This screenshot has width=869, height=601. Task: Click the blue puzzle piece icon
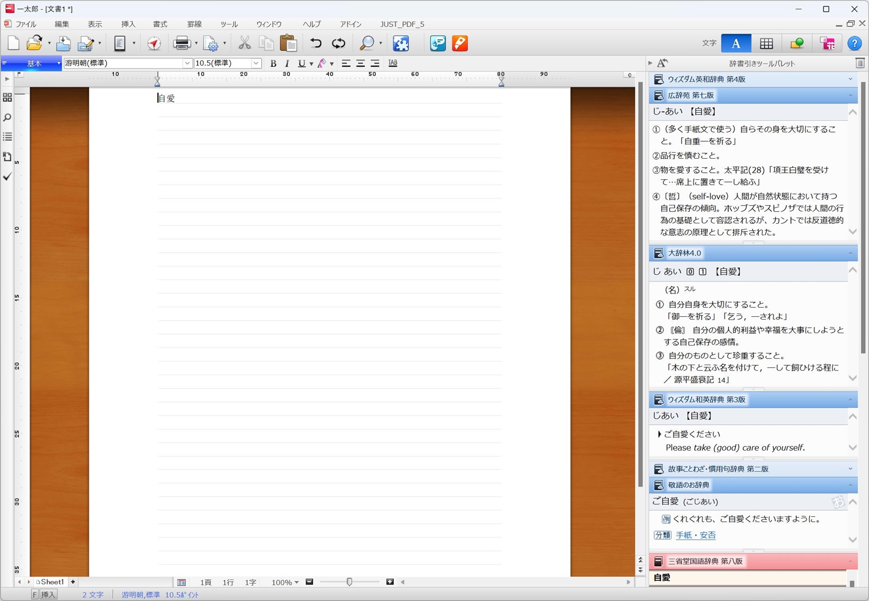[401, 43]
